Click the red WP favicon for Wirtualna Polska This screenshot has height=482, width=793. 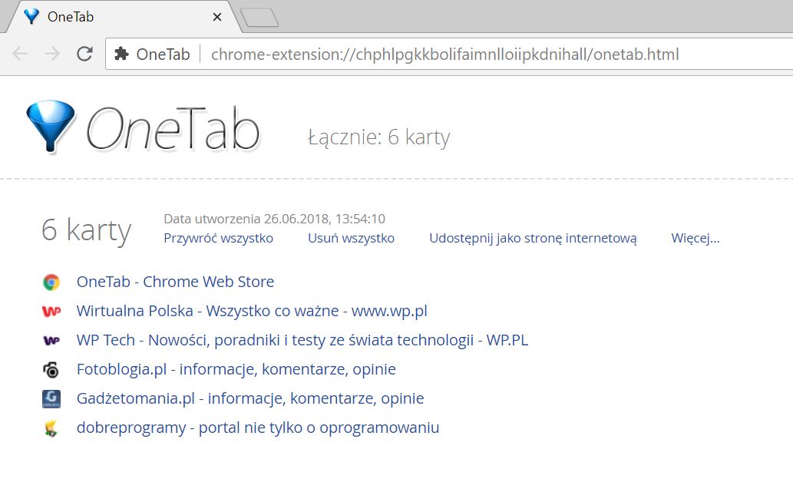tap(51, 311)
